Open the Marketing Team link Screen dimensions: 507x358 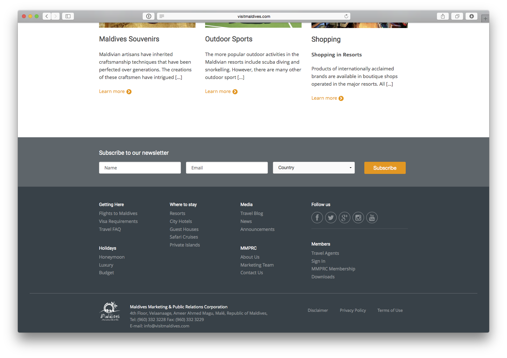(257, 265)
